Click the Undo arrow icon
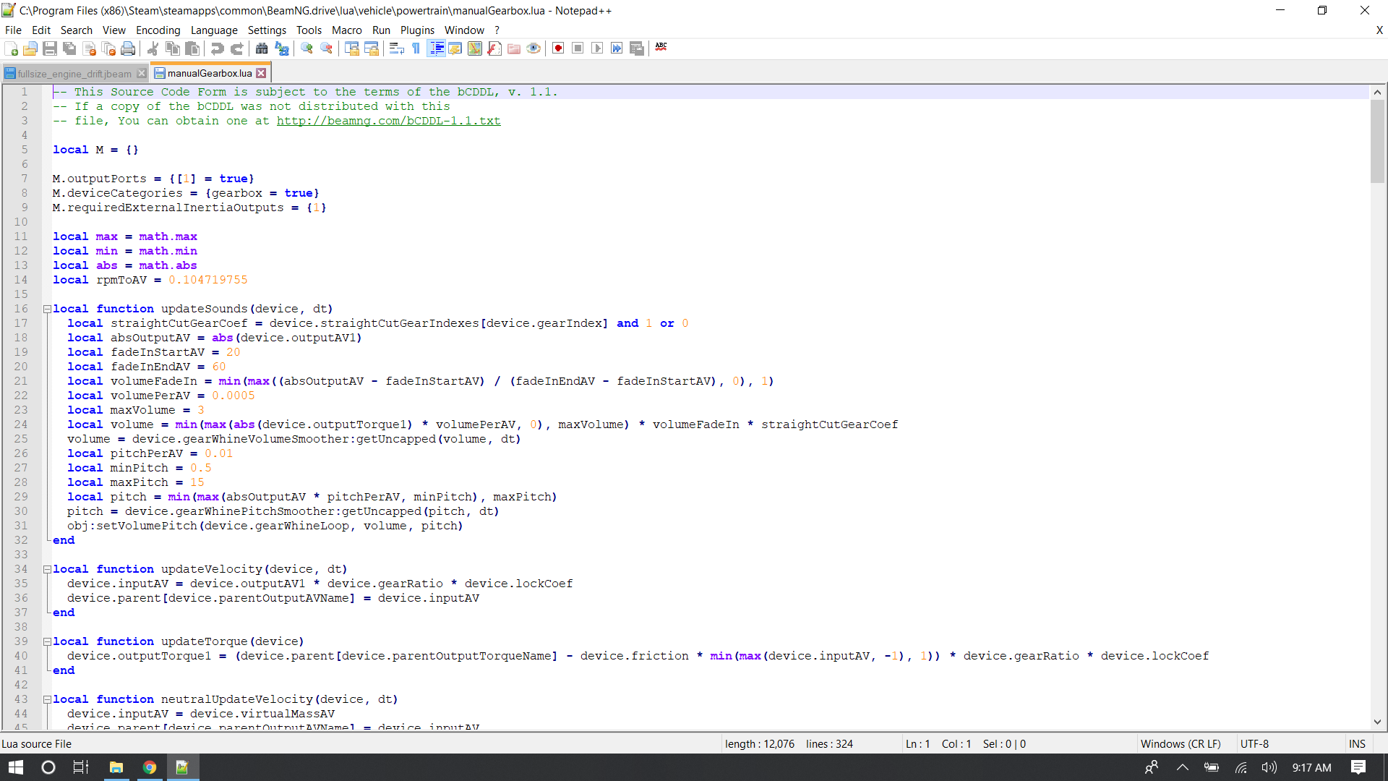Image resolution: width=1388 pixels, height=781 pixels. click(217, 48)
